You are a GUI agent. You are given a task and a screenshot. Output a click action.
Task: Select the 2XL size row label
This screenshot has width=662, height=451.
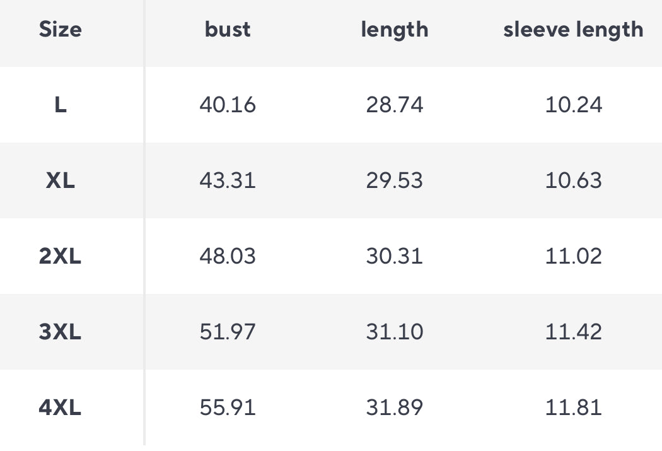(x=61, y=256)
